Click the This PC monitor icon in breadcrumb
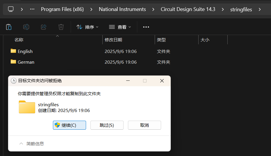The height and width of the screenshot is (156, 271). point(11,9)
